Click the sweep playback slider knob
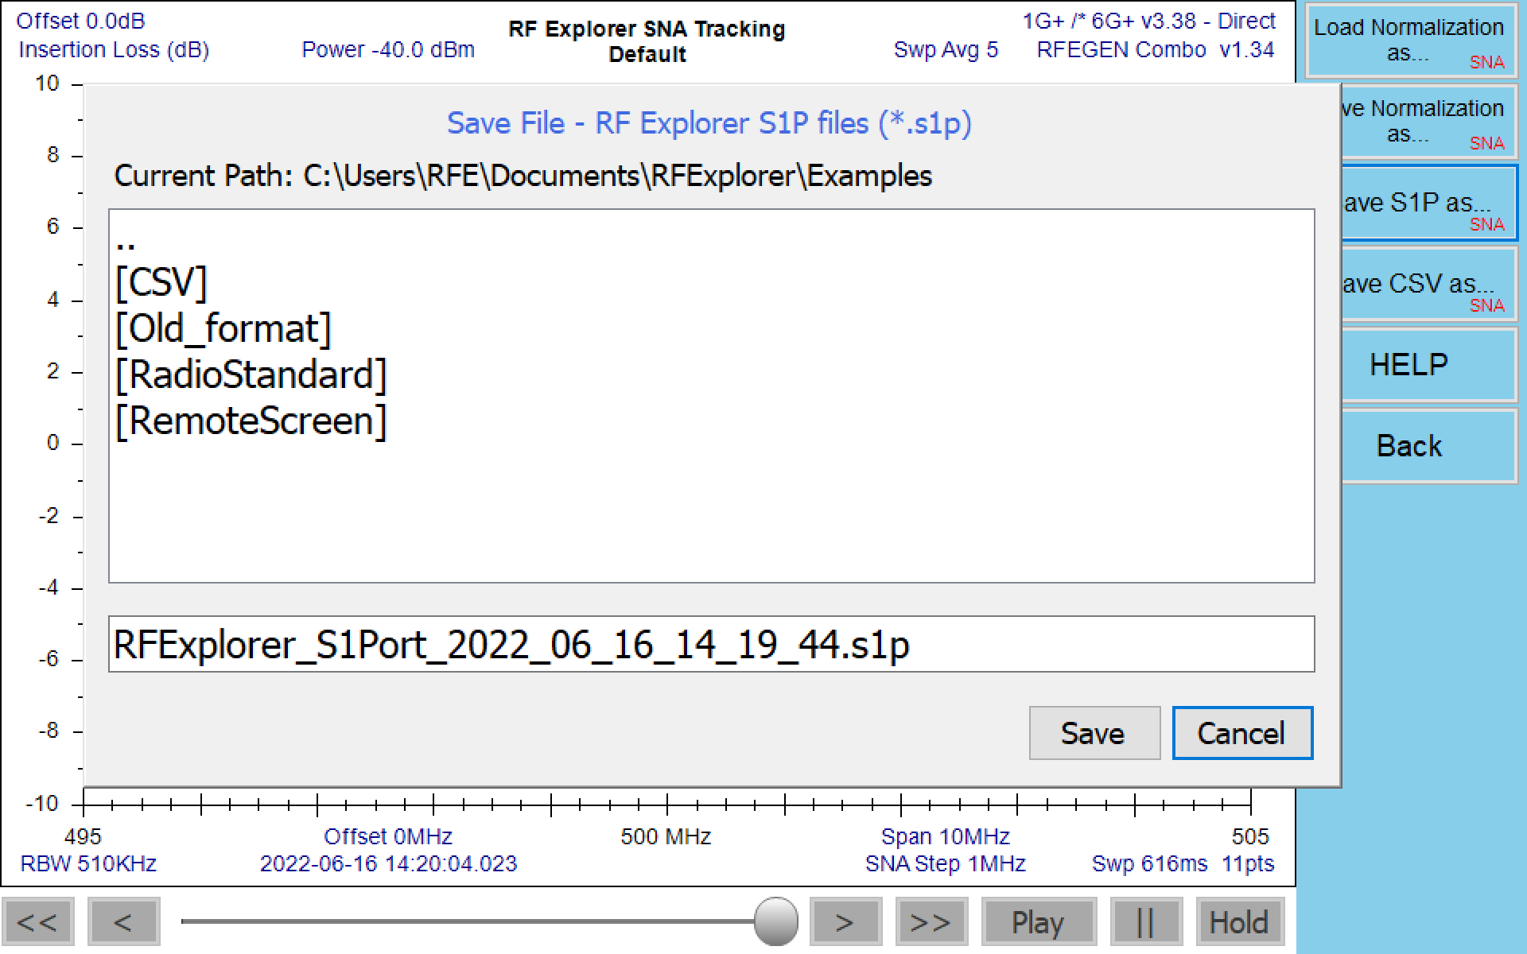 (x=775, y=921)
